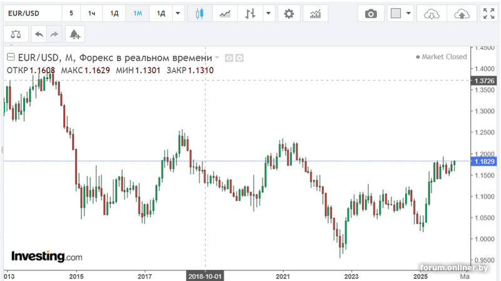Open the Investing.com logo link

tap(47, 256)
